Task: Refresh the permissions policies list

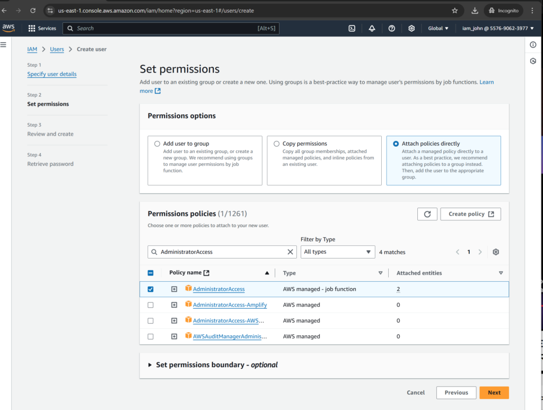Action: click(427, 214)
